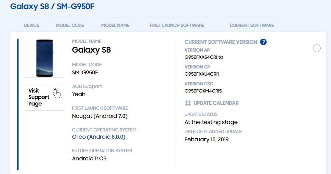Click the Galaxy S8 phone thumbnail
This screenshot has height=174, width=331.
click(x=45, y=58)
